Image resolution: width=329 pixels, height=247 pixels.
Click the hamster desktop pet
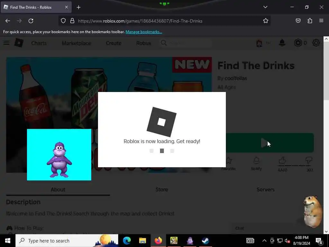coord(312,212)
